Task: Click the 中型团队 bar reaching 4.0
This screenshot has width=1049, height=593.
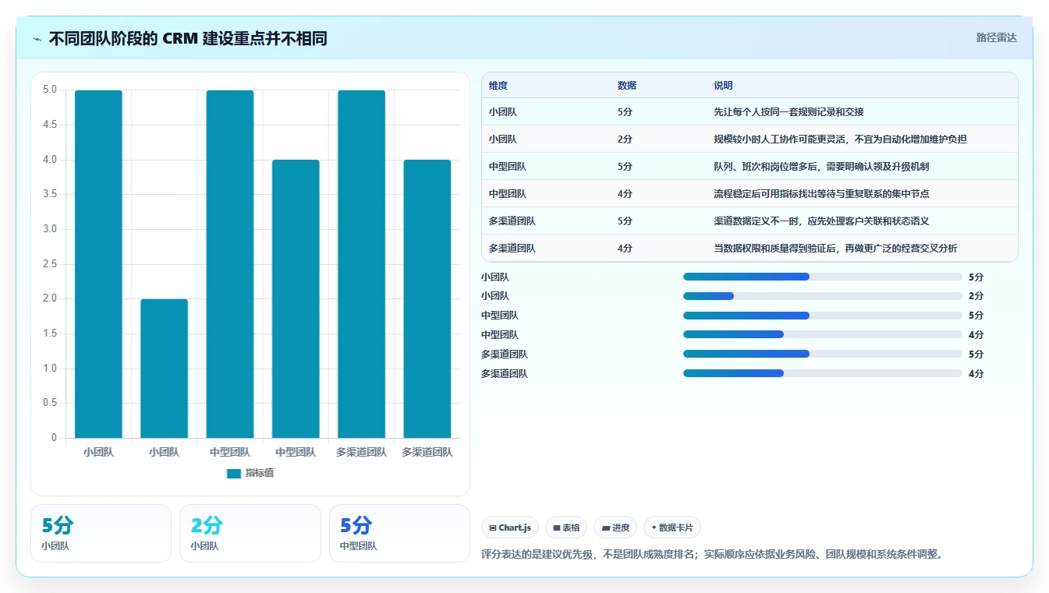Action: tap(296, 299)
